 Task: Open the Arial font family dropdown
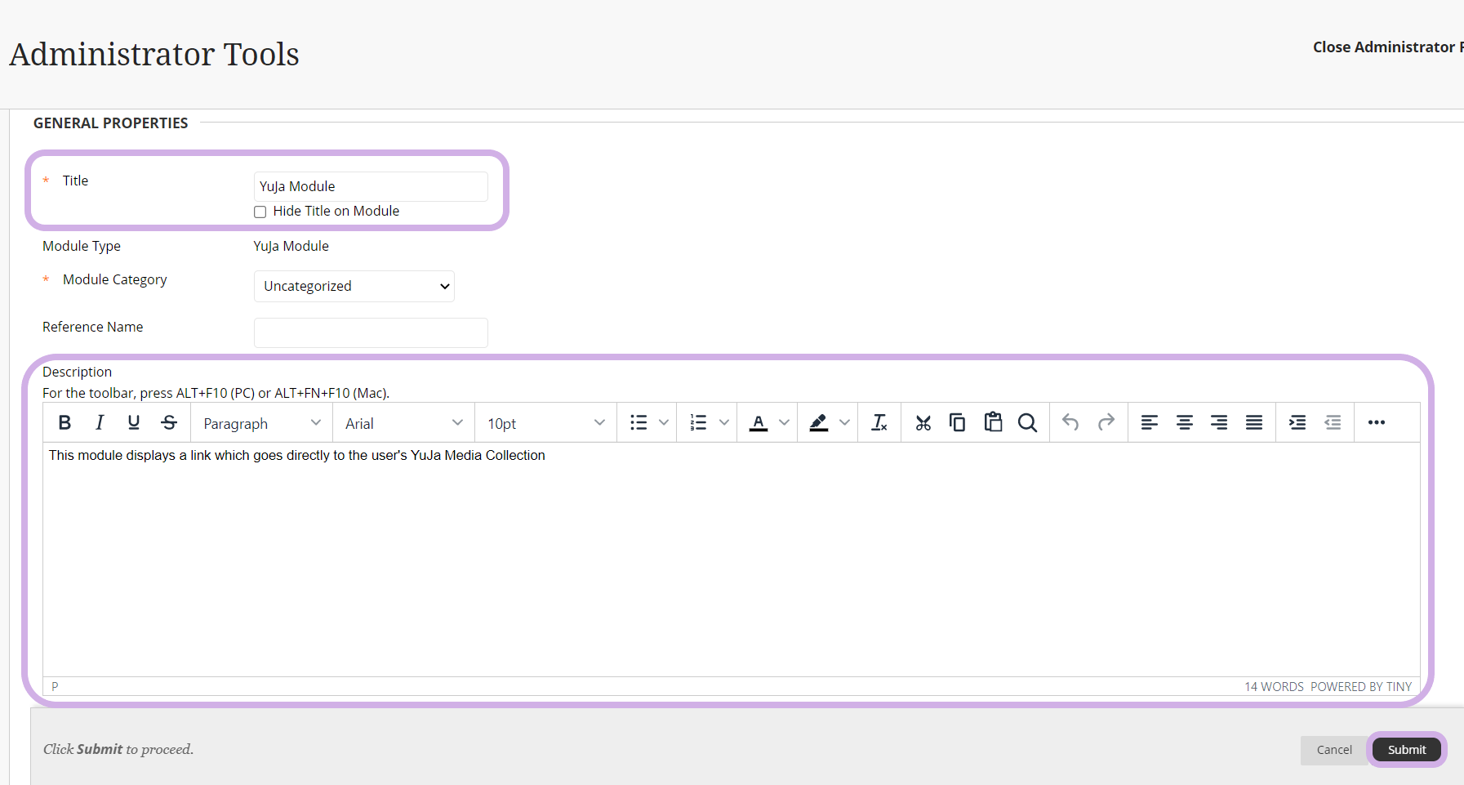[x=403, y=423]
